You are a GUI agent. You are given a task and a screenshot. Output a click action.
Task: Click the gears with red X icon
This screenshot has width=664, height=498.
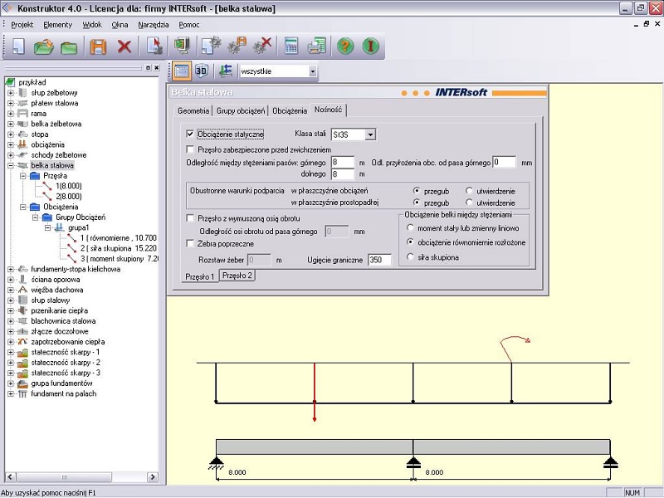pyautogui.click(x=262, y=46)
